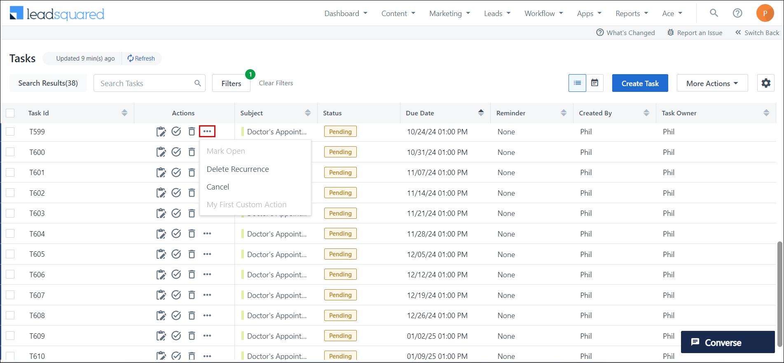Open the More Actions dropdown
This screenshot has width=784, height=363.
point(712,83)
